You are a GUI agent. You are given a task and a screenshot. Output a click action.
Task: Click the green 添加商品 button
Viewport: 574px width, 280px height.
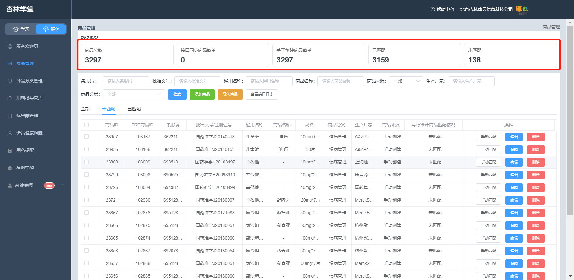point(202,94)
